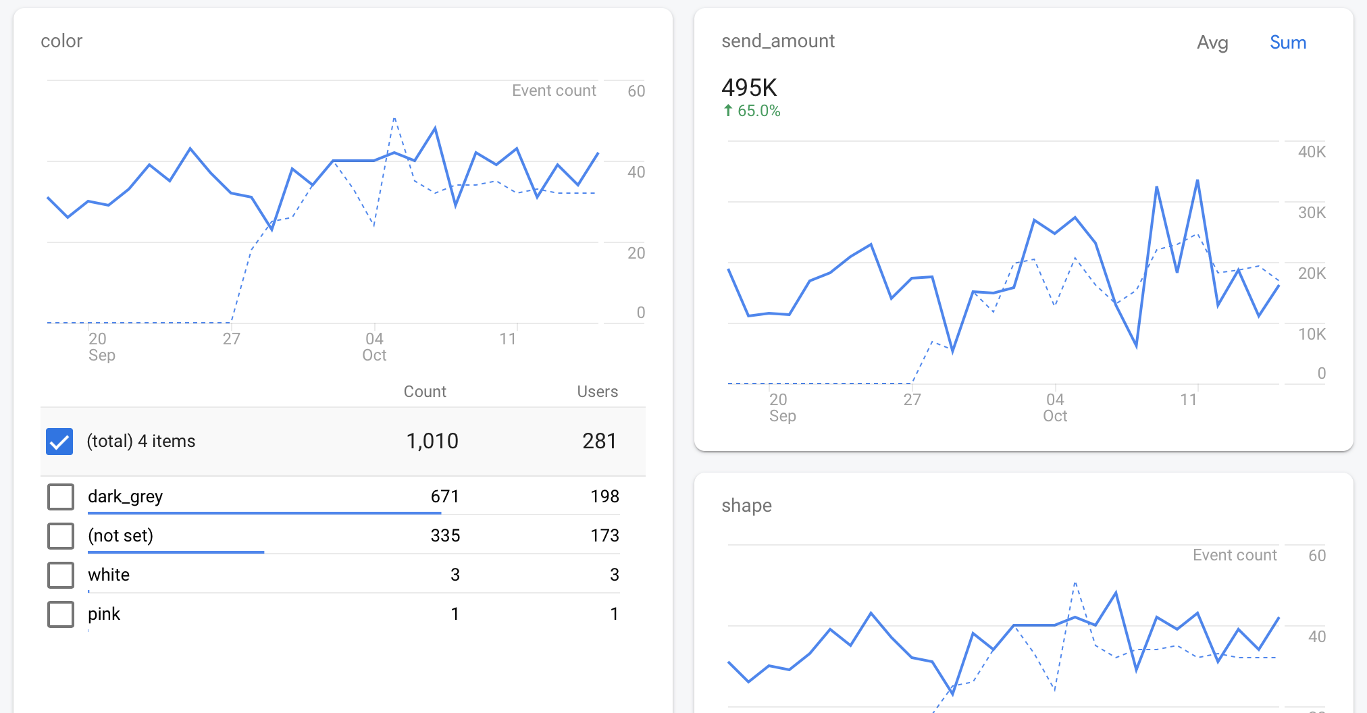Click the send_amount card title

click(778, 41)
